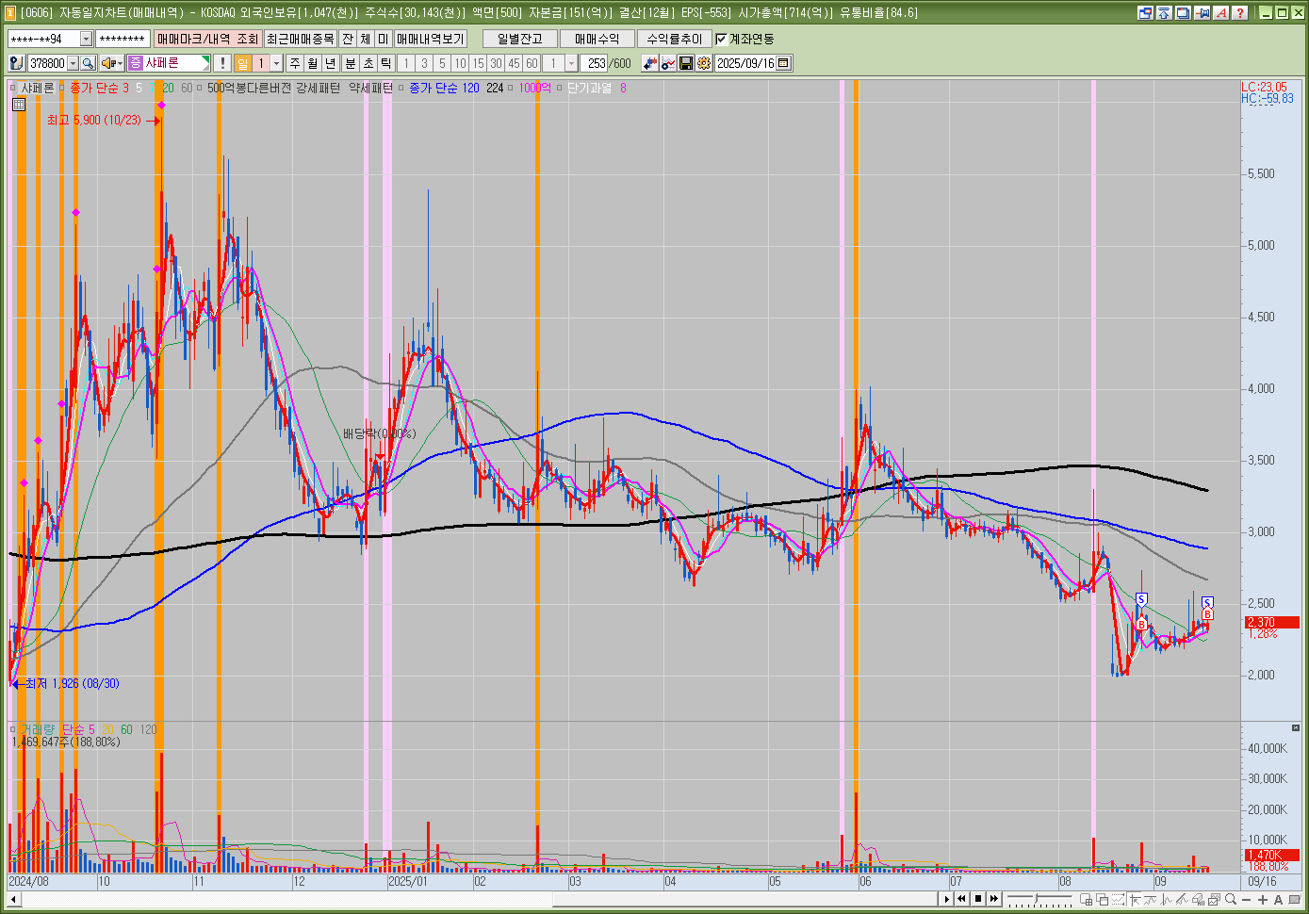
Task: Click the rewind button in chart replay controls
Action: pyautogui.click(x=961, y=899)
